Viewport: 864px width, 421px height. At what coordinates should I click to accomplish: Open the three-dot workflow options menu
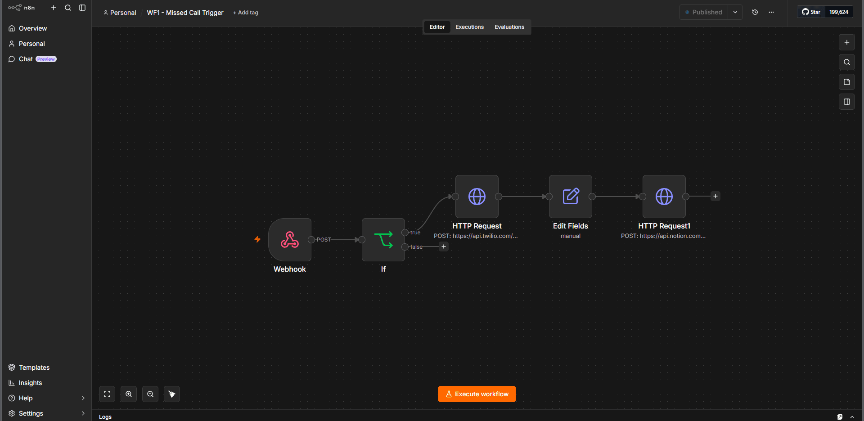(x=771, y=12)
